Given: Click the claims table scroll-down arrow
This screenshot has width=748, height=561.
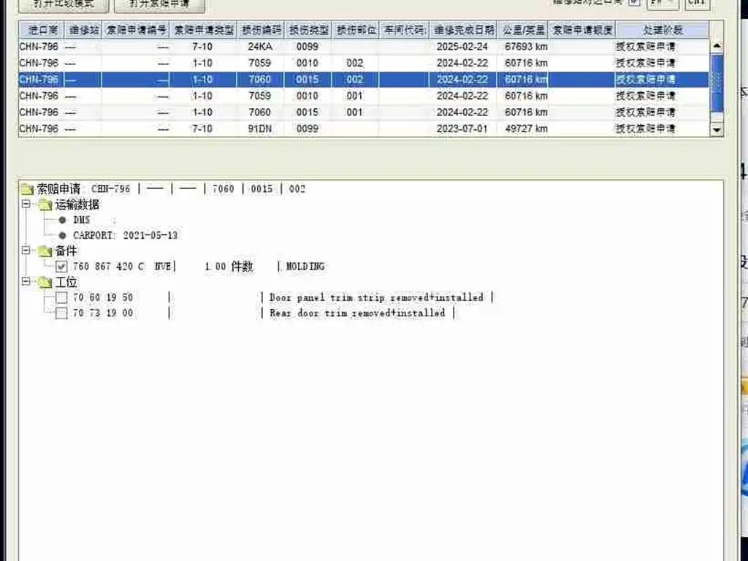Looking at the screenshot, I should pyautogui.click(x=717, y=130).
